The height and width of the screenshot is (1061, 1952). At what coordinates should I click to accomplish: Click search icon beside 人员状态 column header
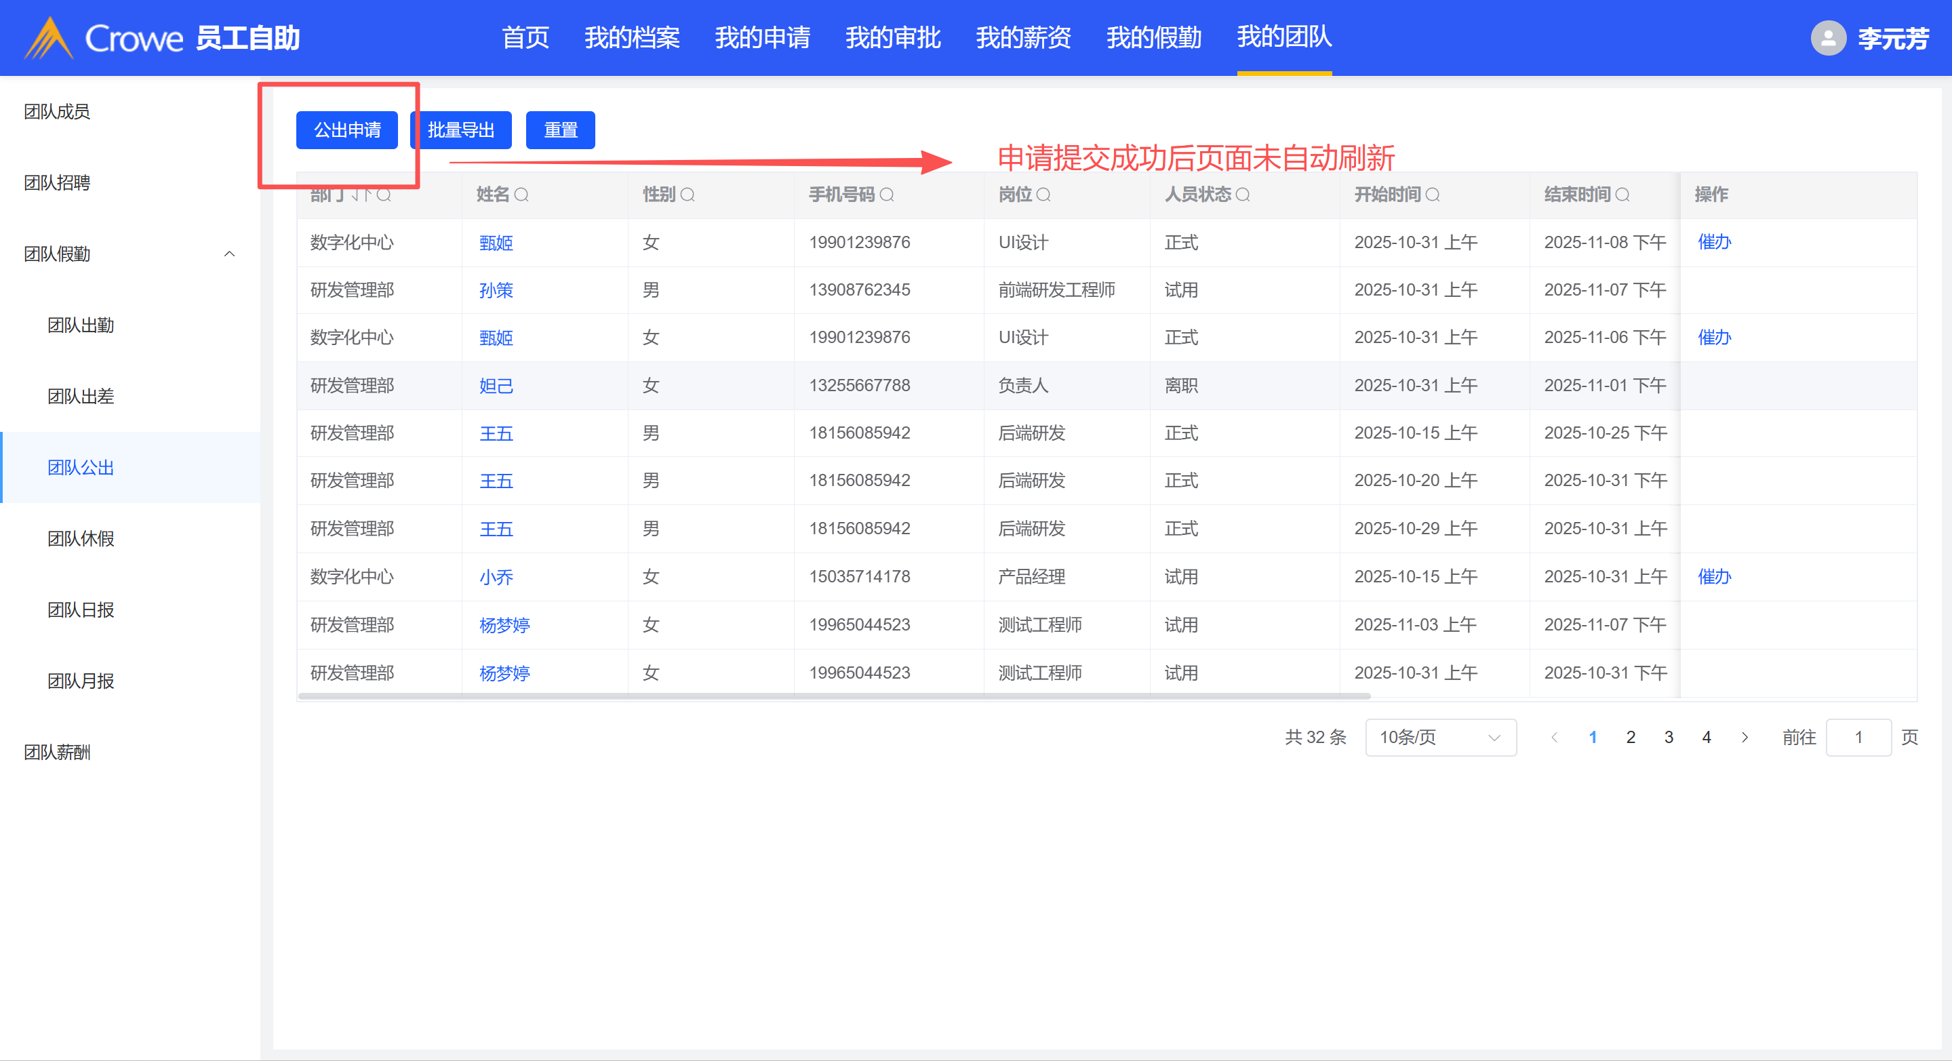[x=1243, y=195]
